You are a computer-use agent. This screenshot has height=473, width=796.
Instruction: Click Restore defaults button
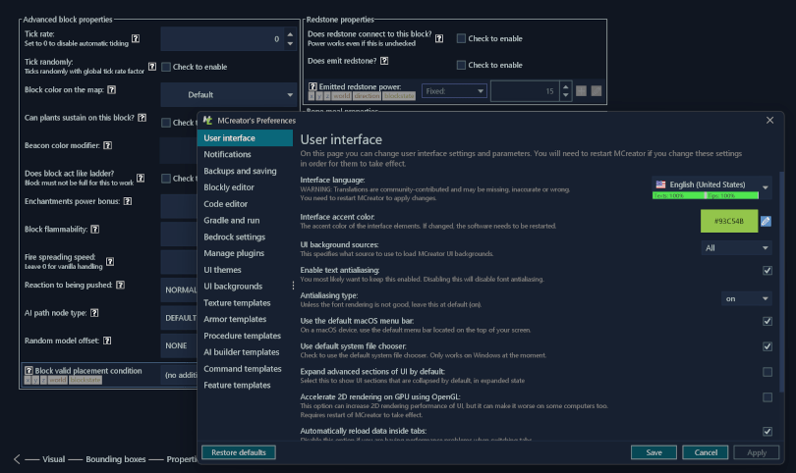[x=239, y=452]
